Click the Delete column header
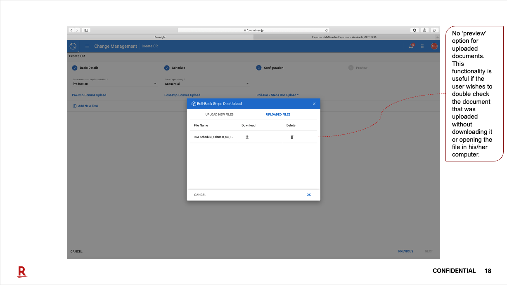 (x=291, y=125)
